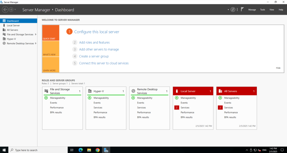Screen dimensions: 287x153
Task: Open Connect this server to cloud services
Action: (104, 63)
